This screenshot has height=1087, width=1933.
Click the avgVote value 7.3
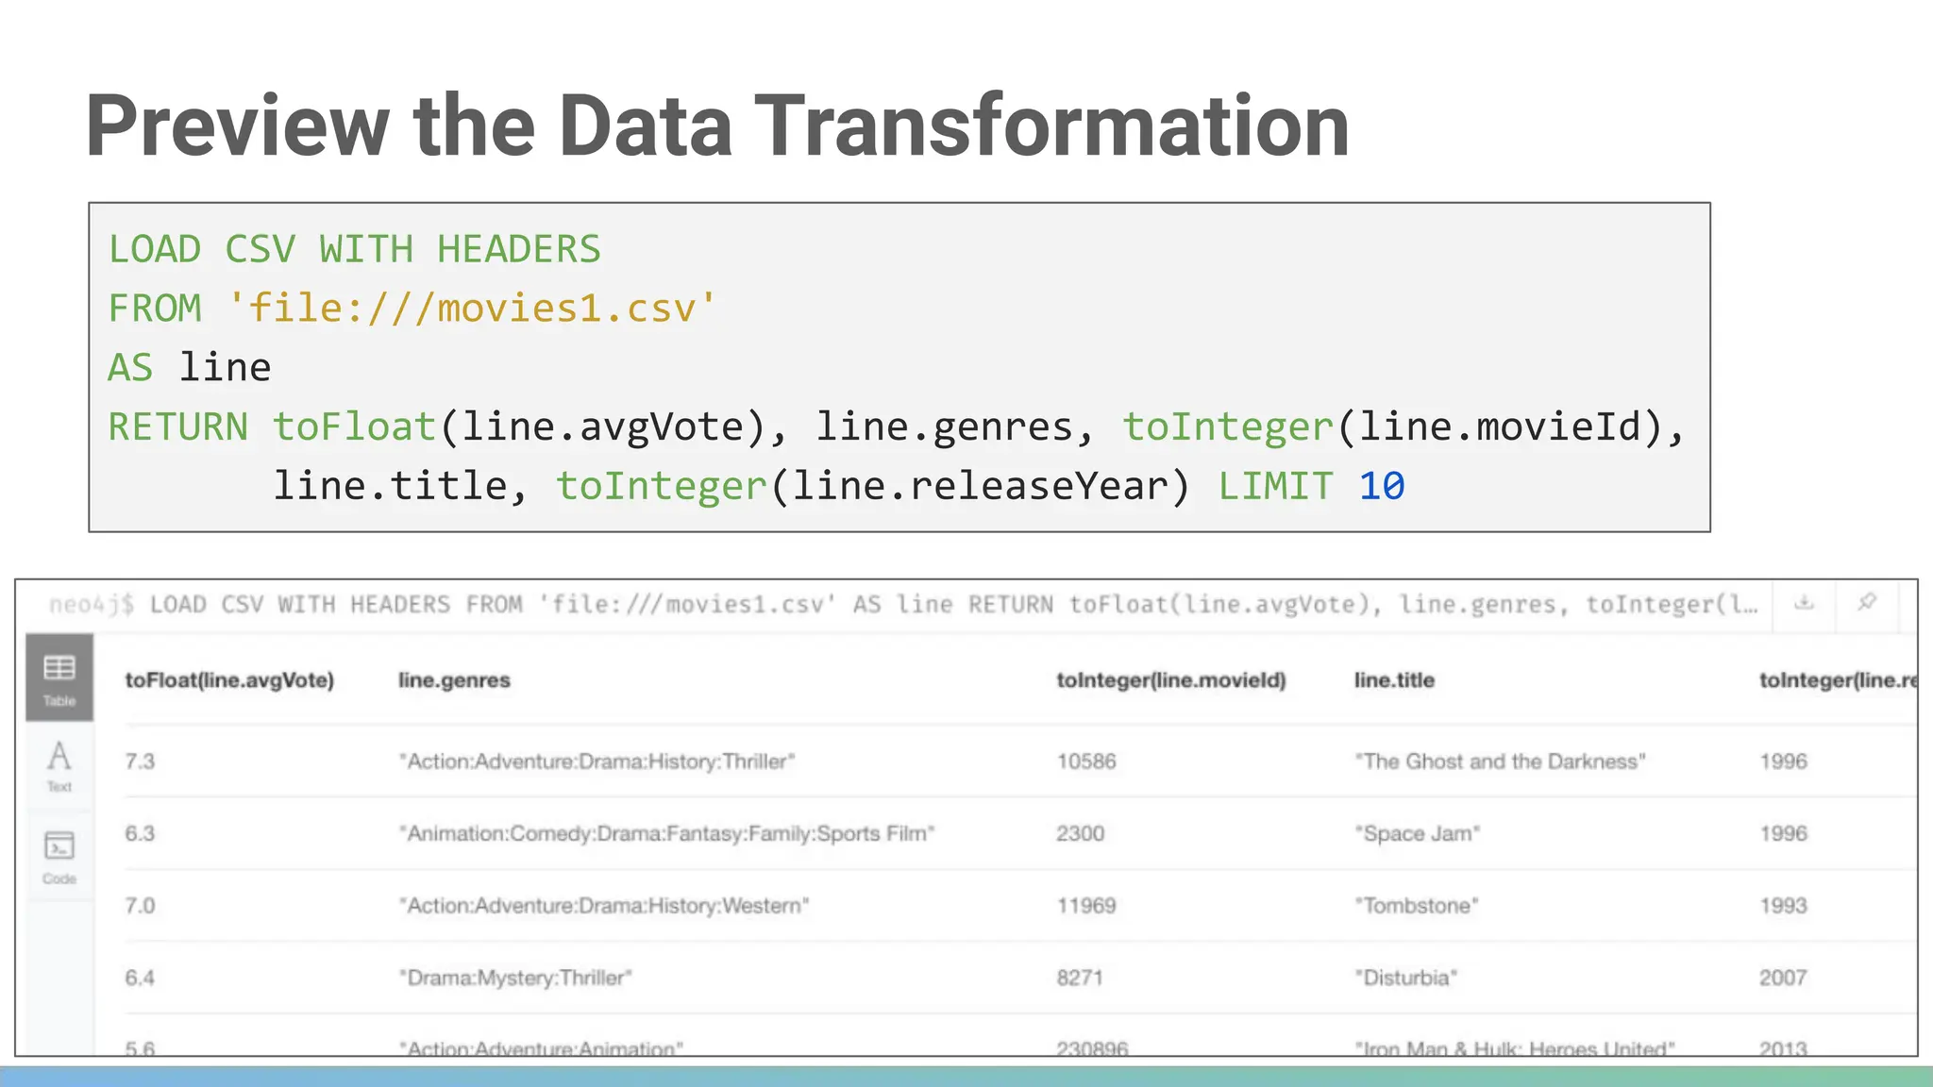click(140, 761)
